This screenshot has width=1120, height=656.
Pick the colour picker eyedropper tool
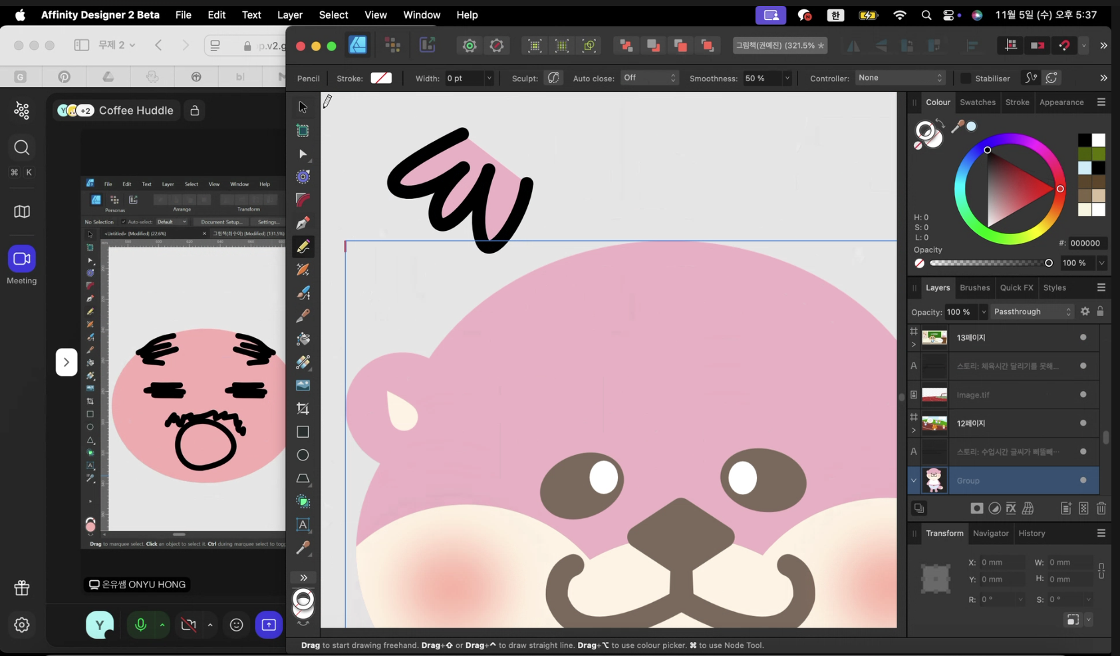point(303,548)
